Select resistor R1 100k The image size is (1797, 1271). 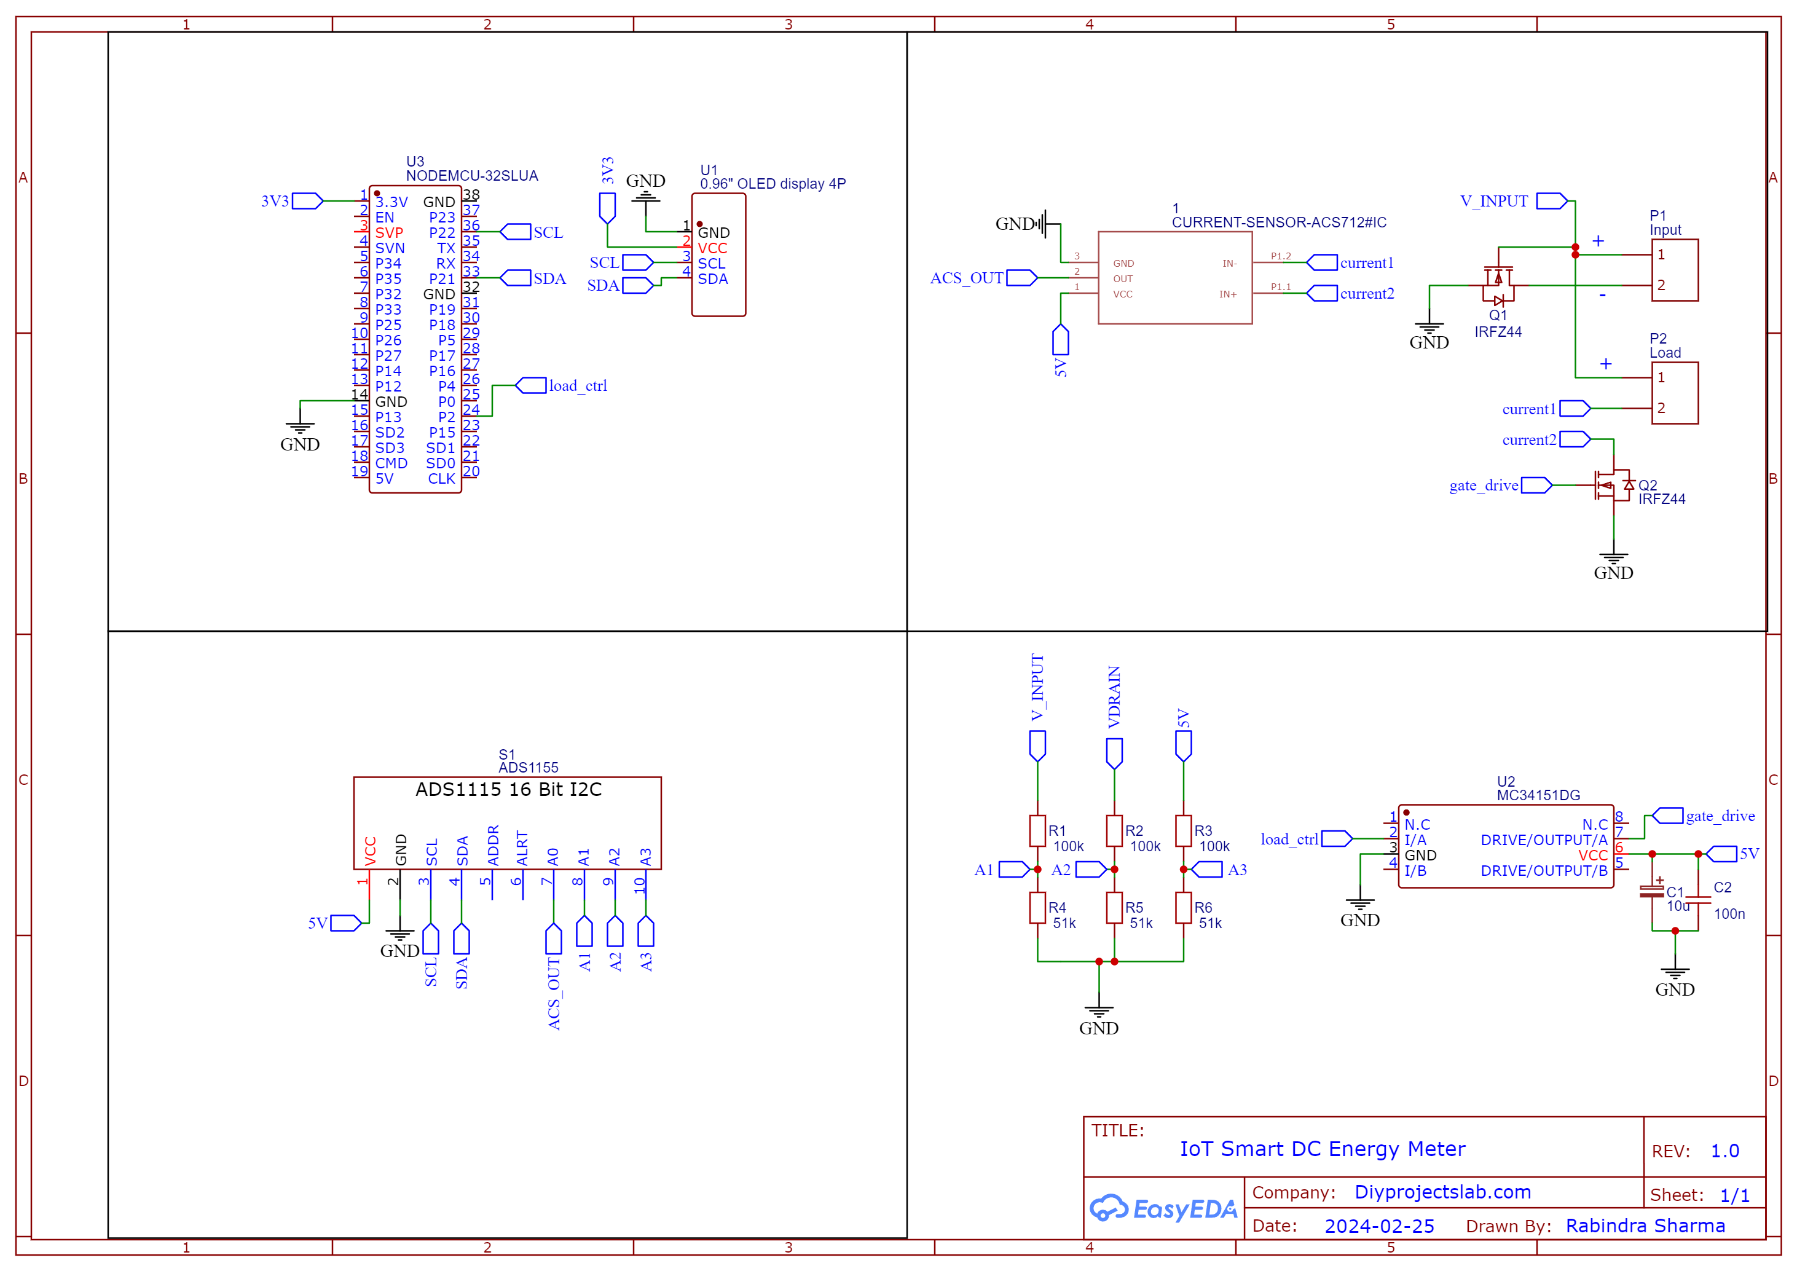pos(1037,831)
